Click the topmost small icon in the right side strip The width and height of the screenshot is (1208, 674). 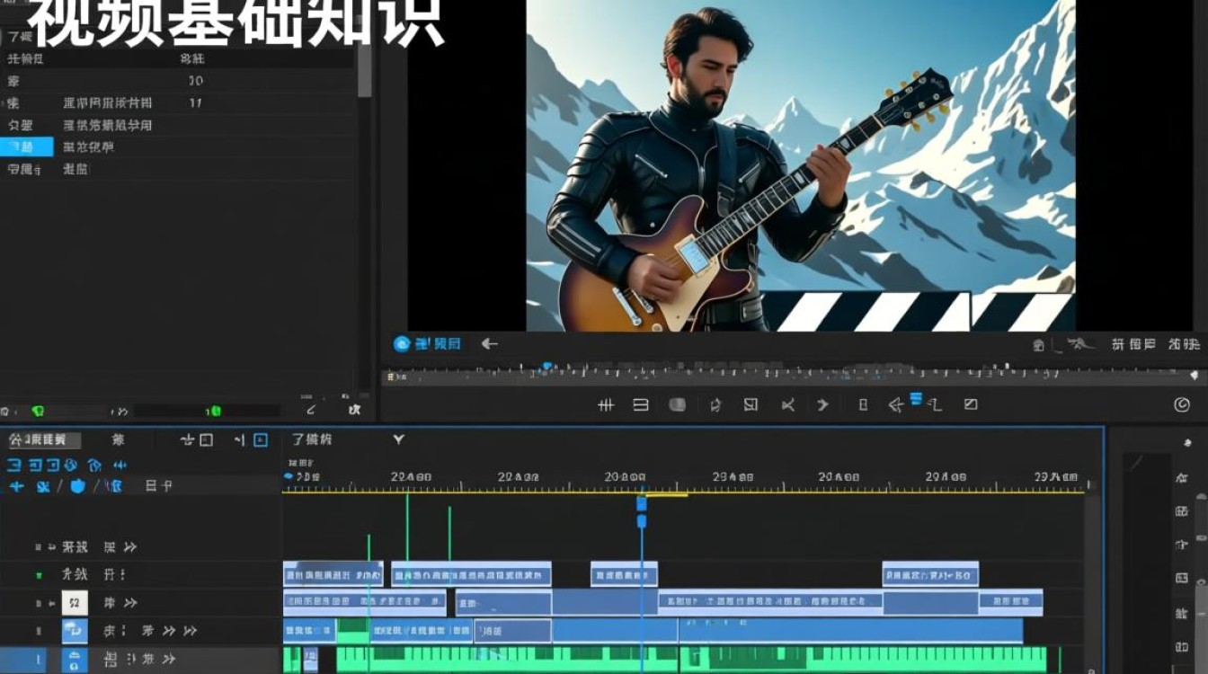pos(1188,444)
